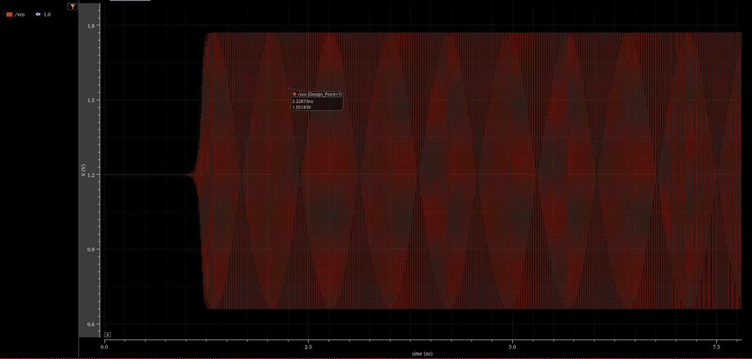The width and height of the screenshot is (752, 359).
Task: Click the small play arrow icon near x-axis origin
Action: (108, 335)
